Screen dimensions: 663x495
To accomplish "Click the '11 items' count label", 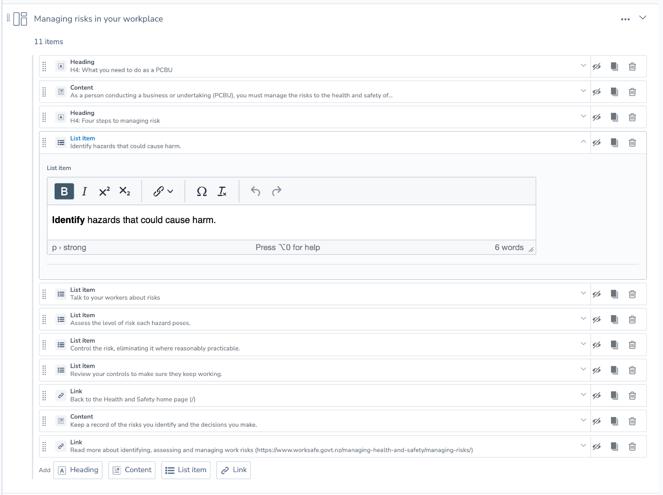I will [49, 42].
